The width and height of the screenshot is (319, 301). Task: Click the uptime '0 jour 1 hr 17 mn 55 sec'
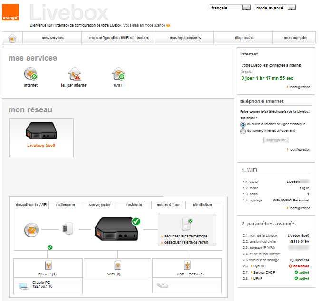click(x=267, y=78)
